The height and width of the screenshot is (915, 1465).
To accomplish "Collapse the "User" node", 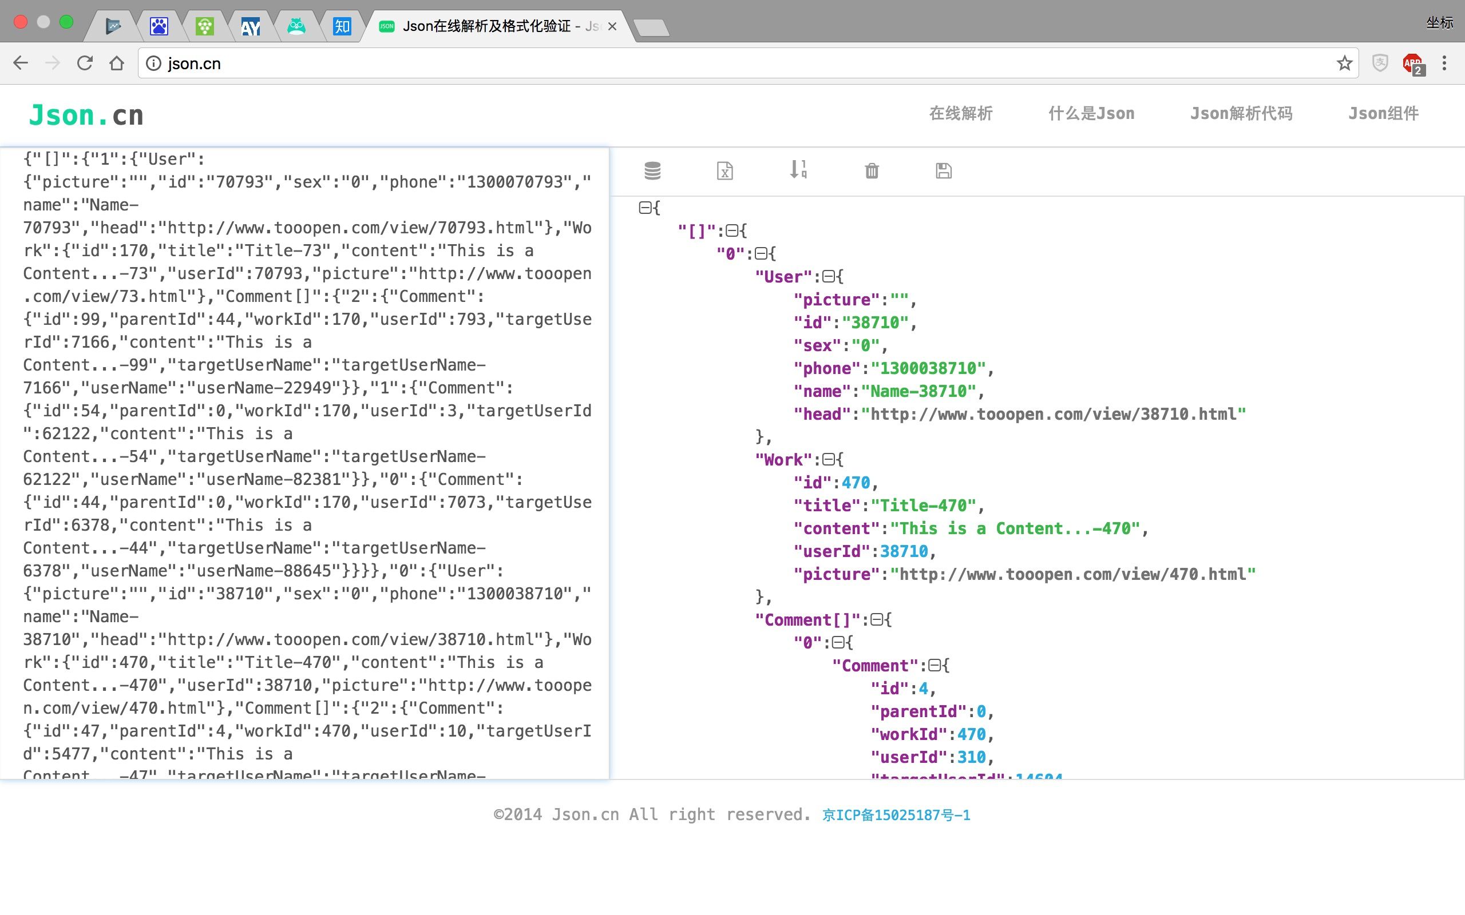I will tap(828, 277).
